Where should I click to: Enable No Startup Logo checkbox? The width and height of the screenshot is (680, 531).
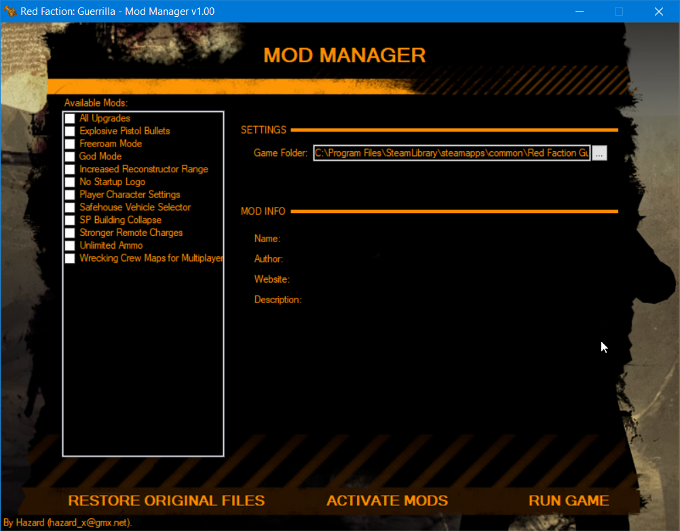[70, 182]
